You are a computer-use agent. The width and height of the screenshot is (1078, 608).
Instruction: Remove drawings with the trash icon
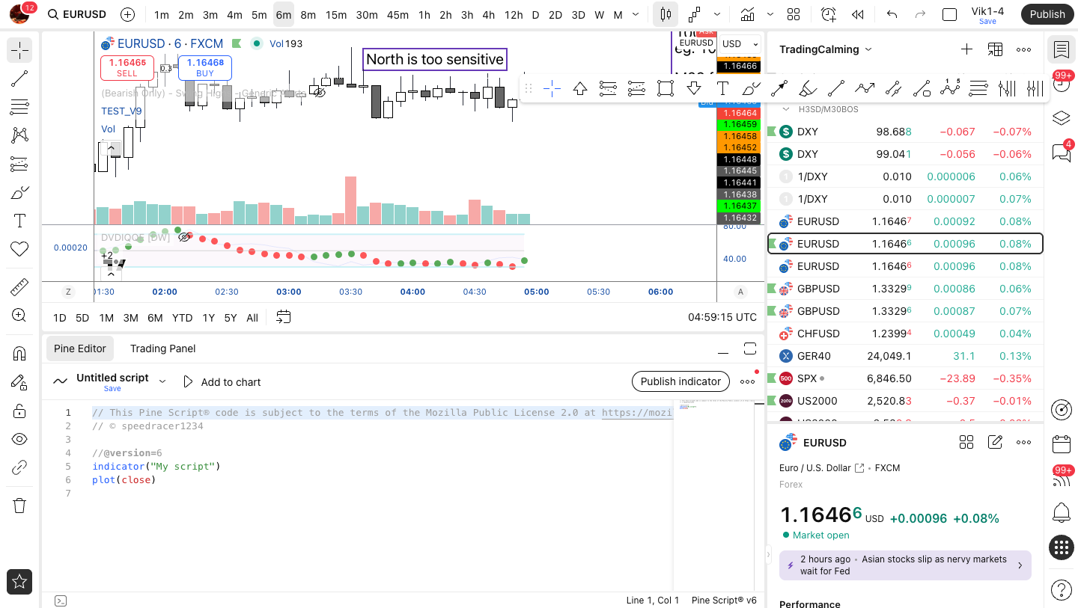(x=19, y=506)
